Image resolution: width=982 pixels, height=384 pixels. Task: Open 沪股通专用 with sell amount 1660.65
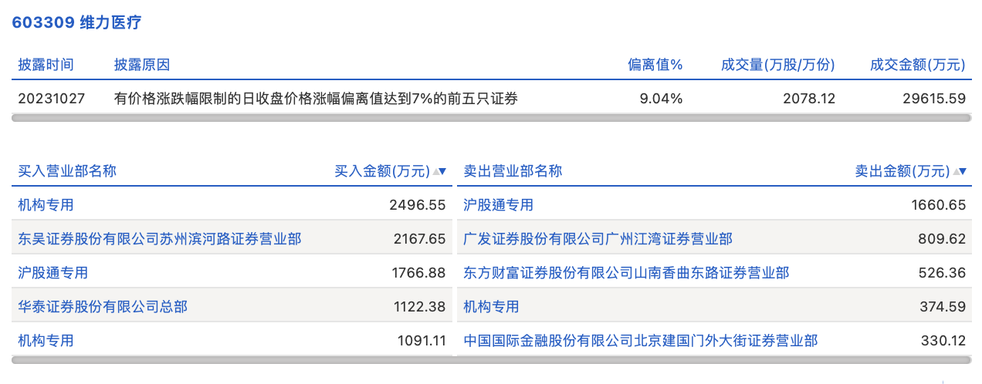pyautogui.click(x=498, y=205)
